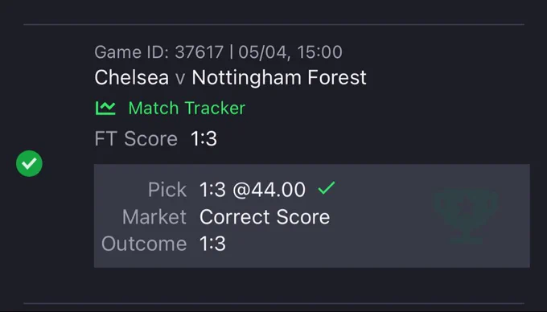Click the 'v' separator between team names

(180, 78)
